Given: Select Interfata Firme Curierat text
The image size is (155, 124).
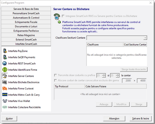Looking at the screenshot, I should point(21,88).
